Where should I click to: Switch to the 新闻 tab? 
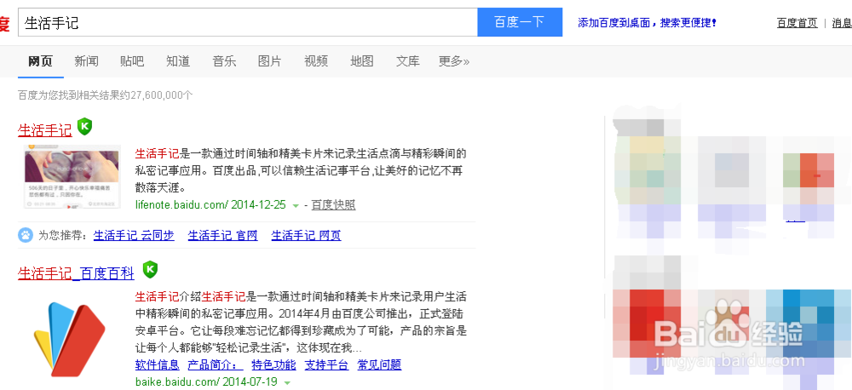tap(86, 60)
